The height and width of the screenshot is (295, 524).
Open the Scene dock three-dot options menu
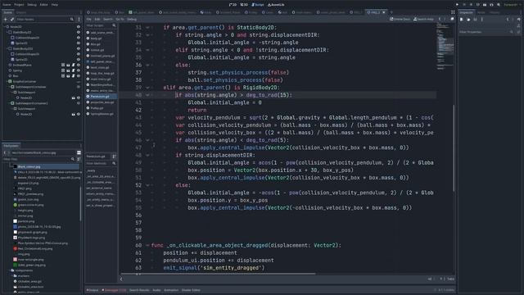pyautogui.click(x=79, y=20)
